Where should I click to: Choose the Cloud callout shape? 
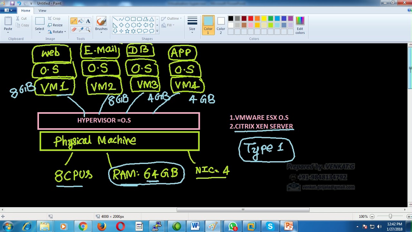[152, 31]
